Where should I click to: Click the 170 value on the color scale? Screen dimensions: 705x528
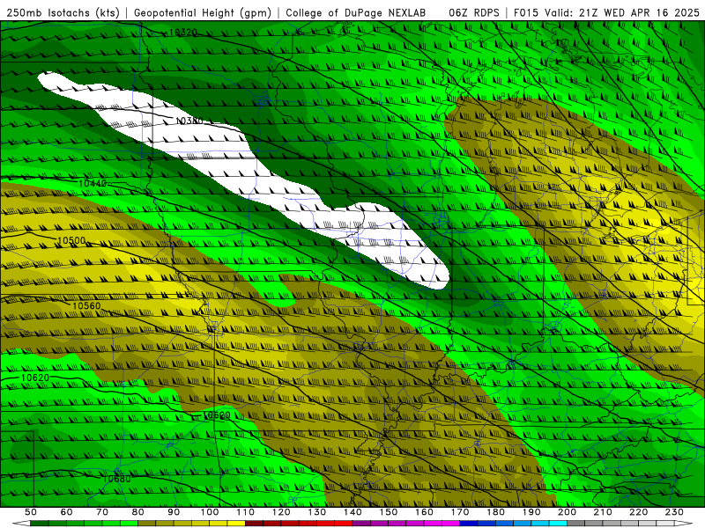[460, 512]
